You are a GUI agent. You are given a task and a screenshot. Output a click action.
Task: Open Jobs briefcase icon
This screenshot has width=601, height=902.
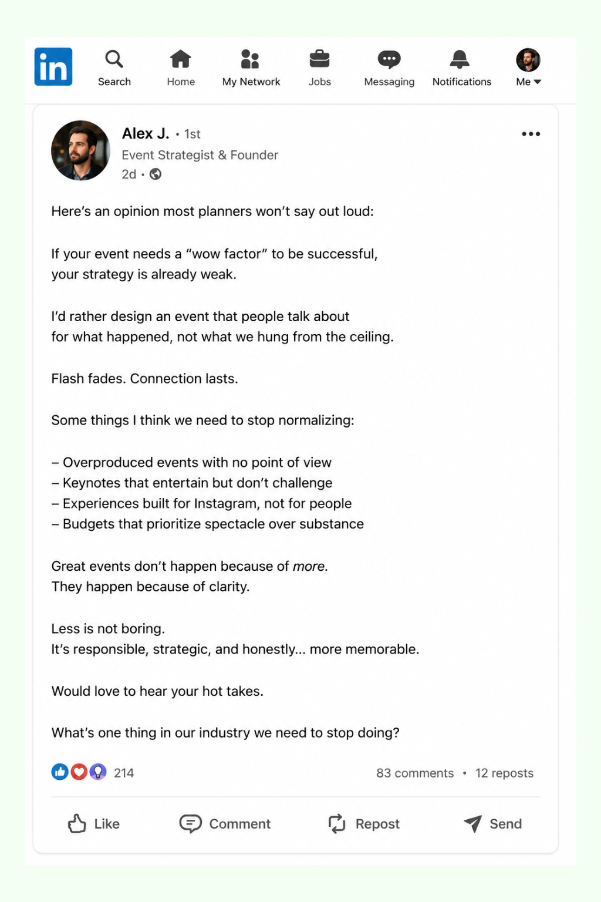pos(320,59)
